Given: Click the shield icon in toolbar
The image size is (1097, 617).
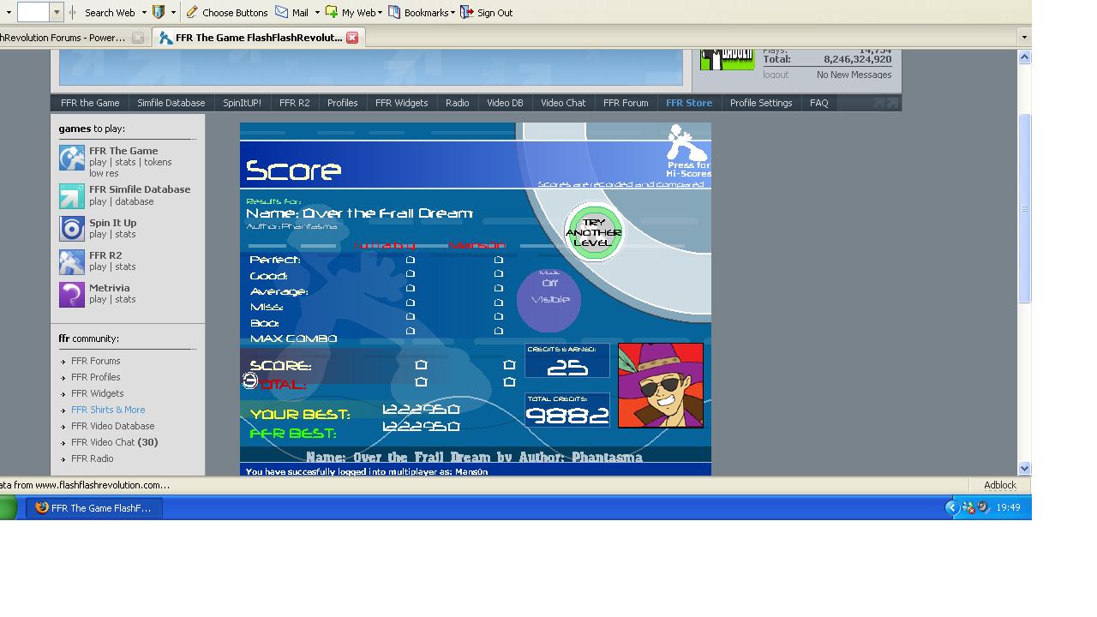Looking at the screenshot, I should pyautogui.click(x=159, y=12).
